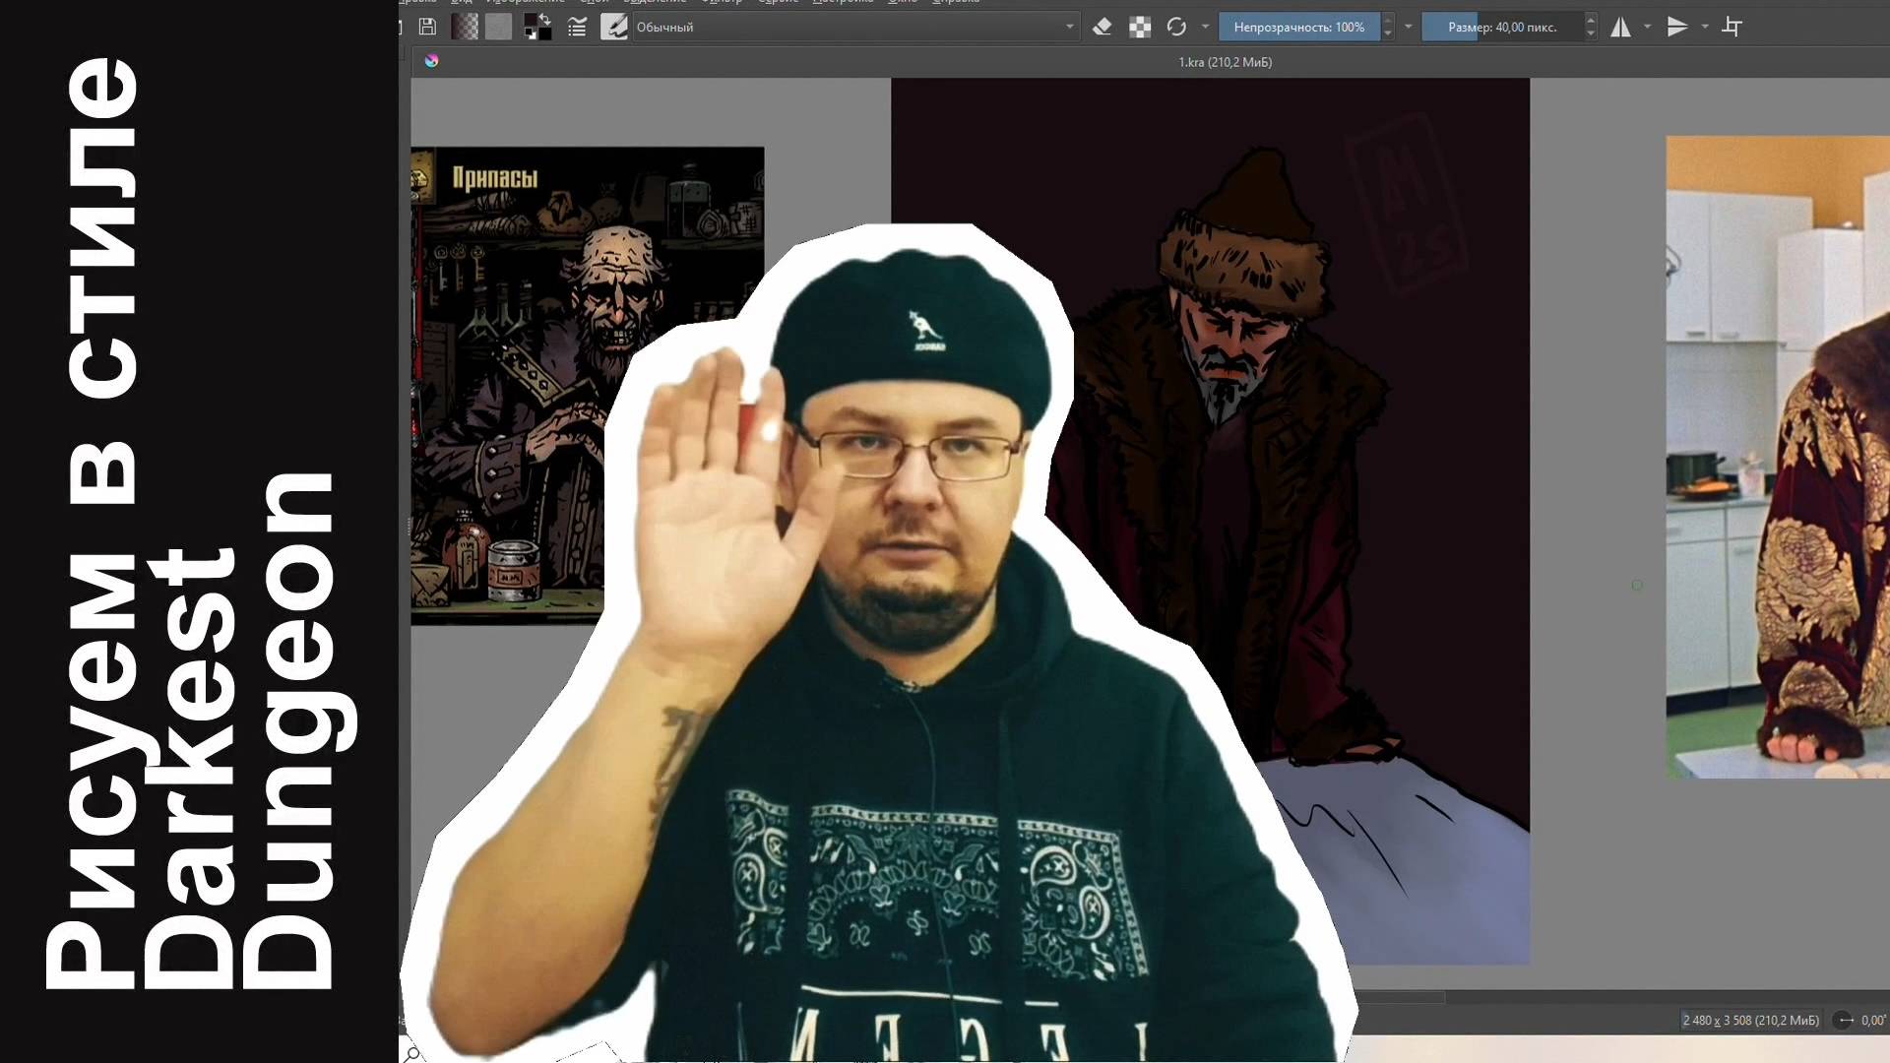Click the Непрозрачность opacity slider

coord(1299,27)
